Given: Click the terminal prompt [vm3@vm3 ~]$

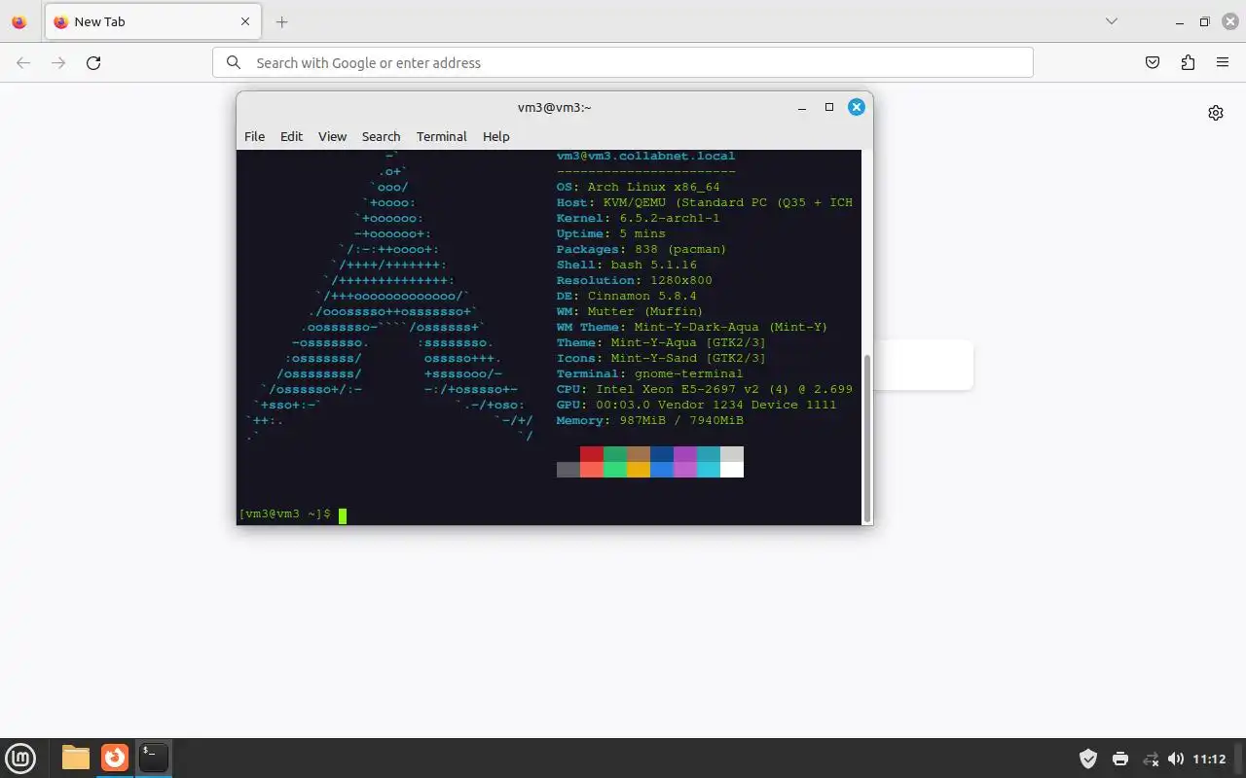Looking at the screenshot, I should [x=284, y=514].
